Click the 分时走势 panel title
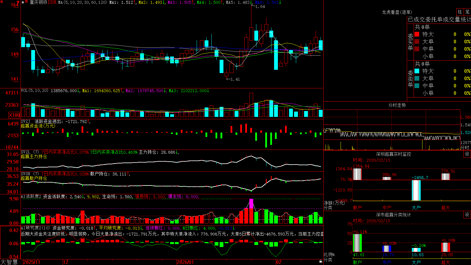471x265 pixels. [x=397, y=105]
